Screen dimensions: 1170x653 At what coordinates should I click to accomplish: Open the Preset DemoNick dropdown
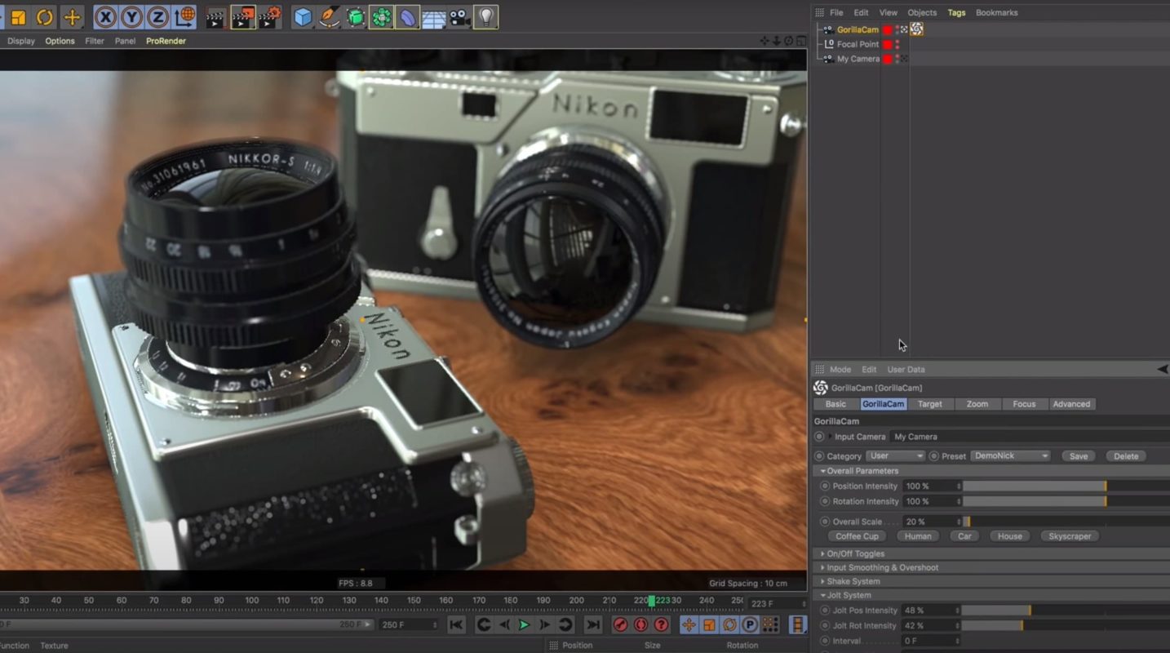pos(1010,456)
